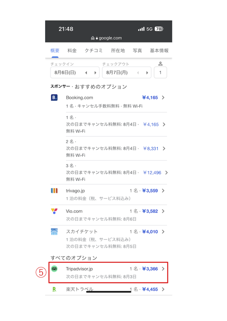227x321 pixels.
Task: Click the check-in date 8月6日(日) field
Action: click(75, 72)
